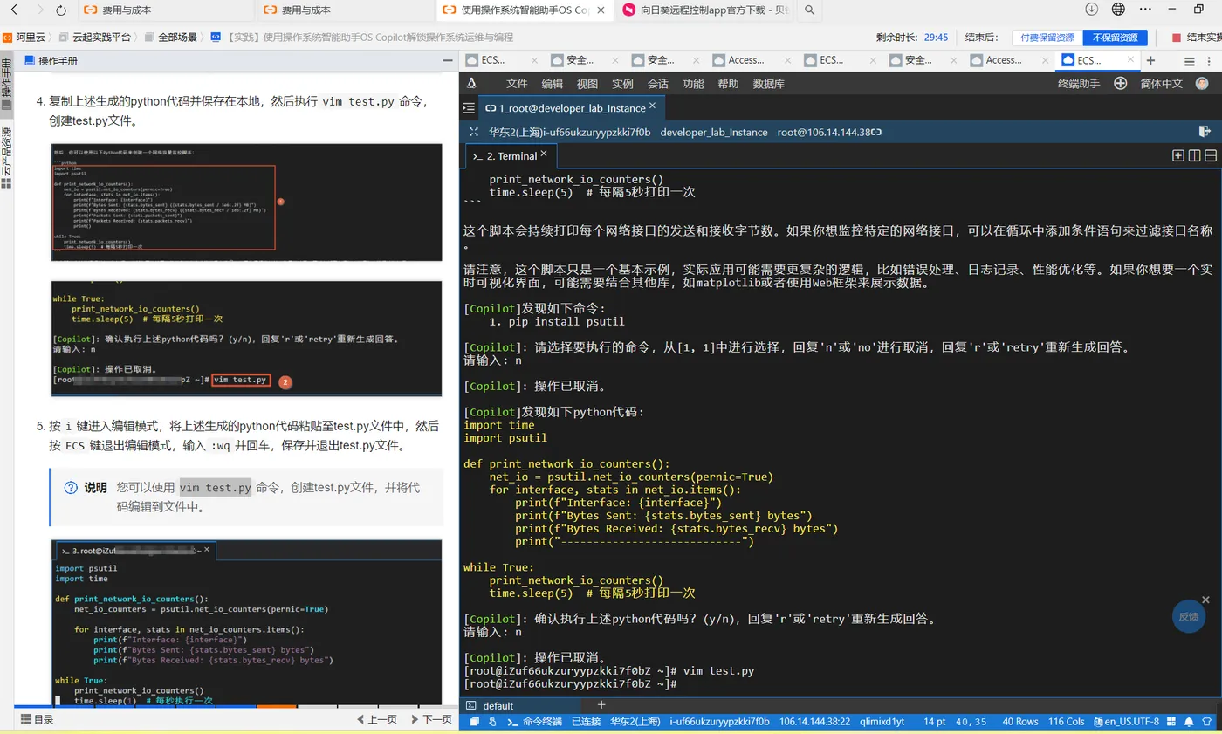
Task: Go to 下一页 next page
Action: (x=431, y=720)
